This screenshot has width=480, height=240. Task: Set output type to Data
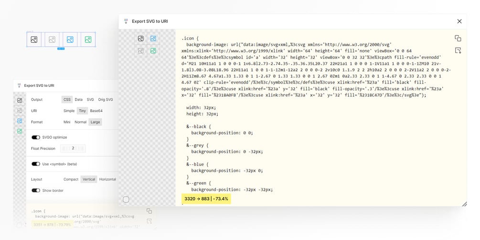point(78,100)
